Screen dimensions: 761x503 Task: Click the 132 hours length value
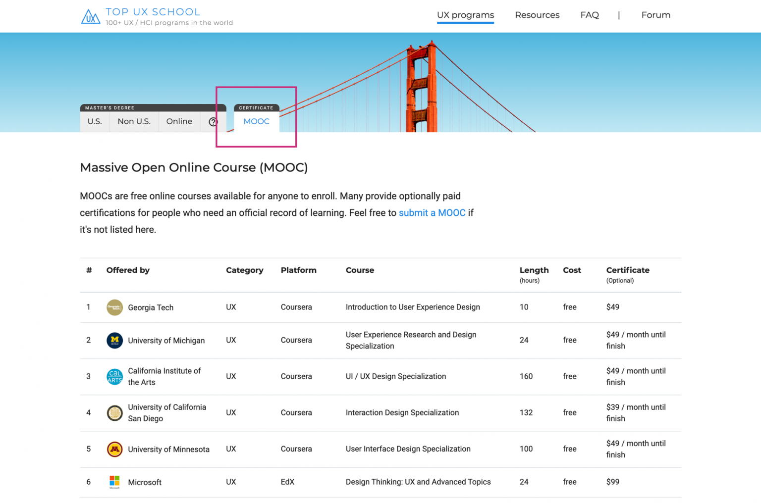click(x=526, y=412)
